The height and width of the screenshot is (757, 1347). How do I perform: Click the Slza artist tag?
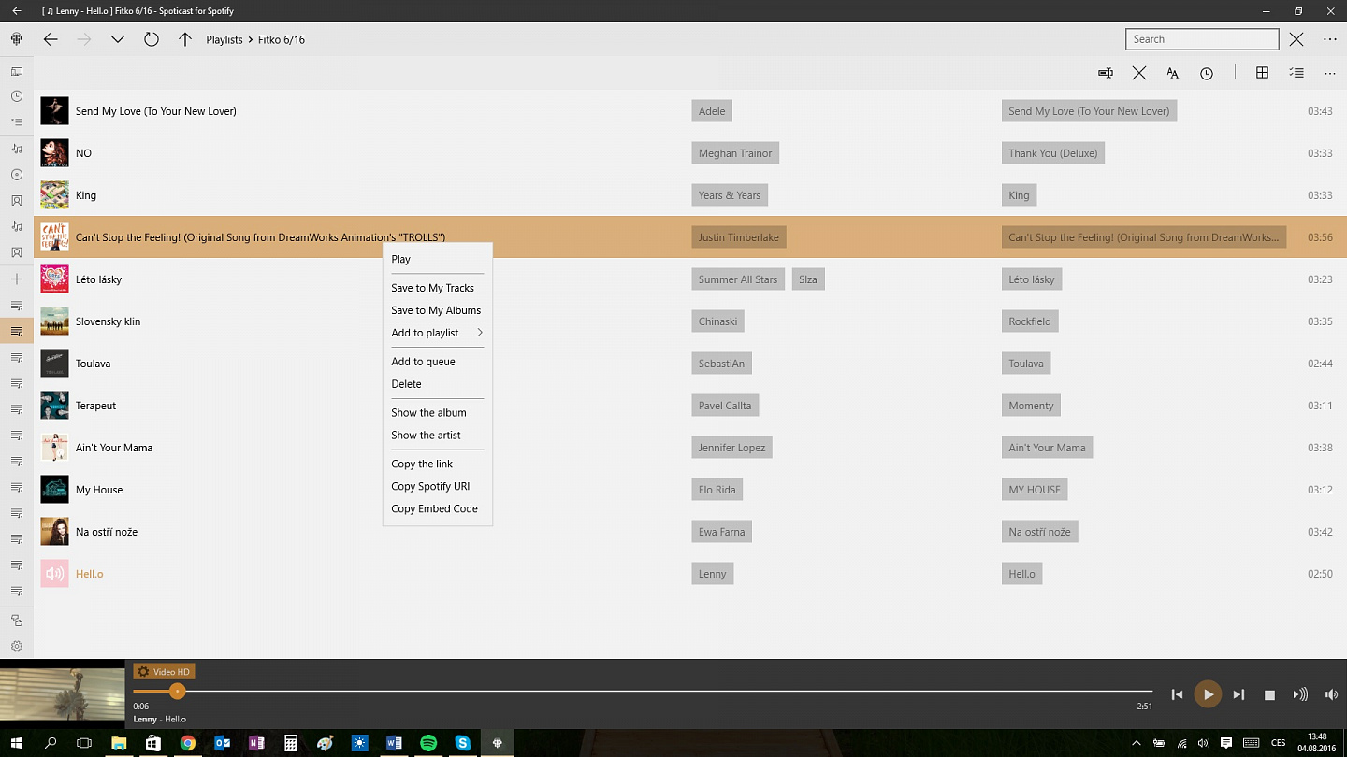tap(808, 279)
